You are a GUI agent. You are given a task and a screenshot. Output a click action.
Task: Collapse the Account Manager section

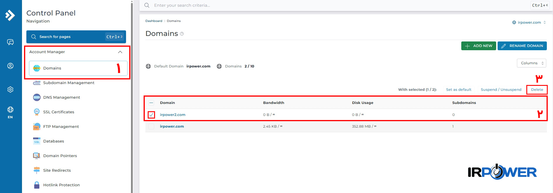point(120,52)
